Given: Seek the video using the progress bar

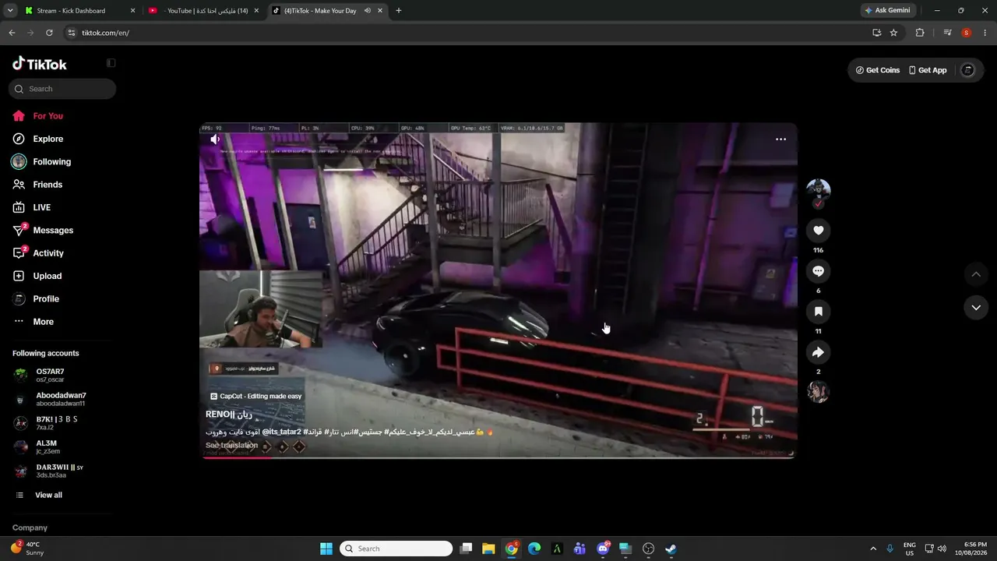Looking at the screenshot, I should (498, 457).
